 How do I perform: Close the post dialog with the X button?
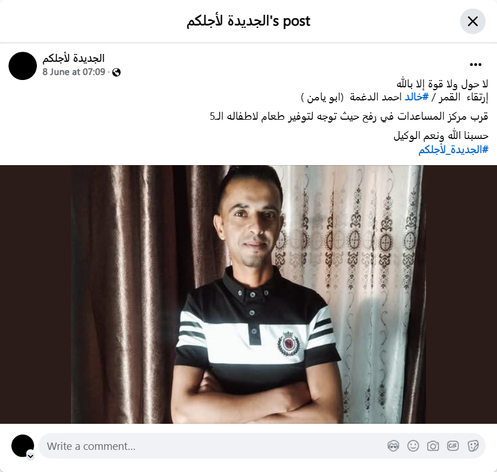[473, 21]
